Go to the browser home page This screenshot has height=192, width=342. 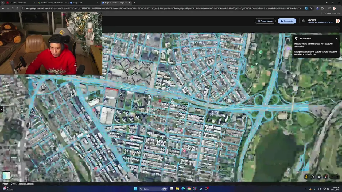17,8
